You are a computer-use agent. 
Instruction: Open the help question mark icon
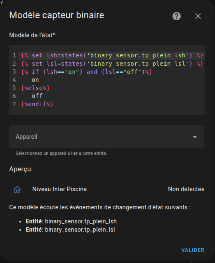pyautogui.click(x=177, y=16)
